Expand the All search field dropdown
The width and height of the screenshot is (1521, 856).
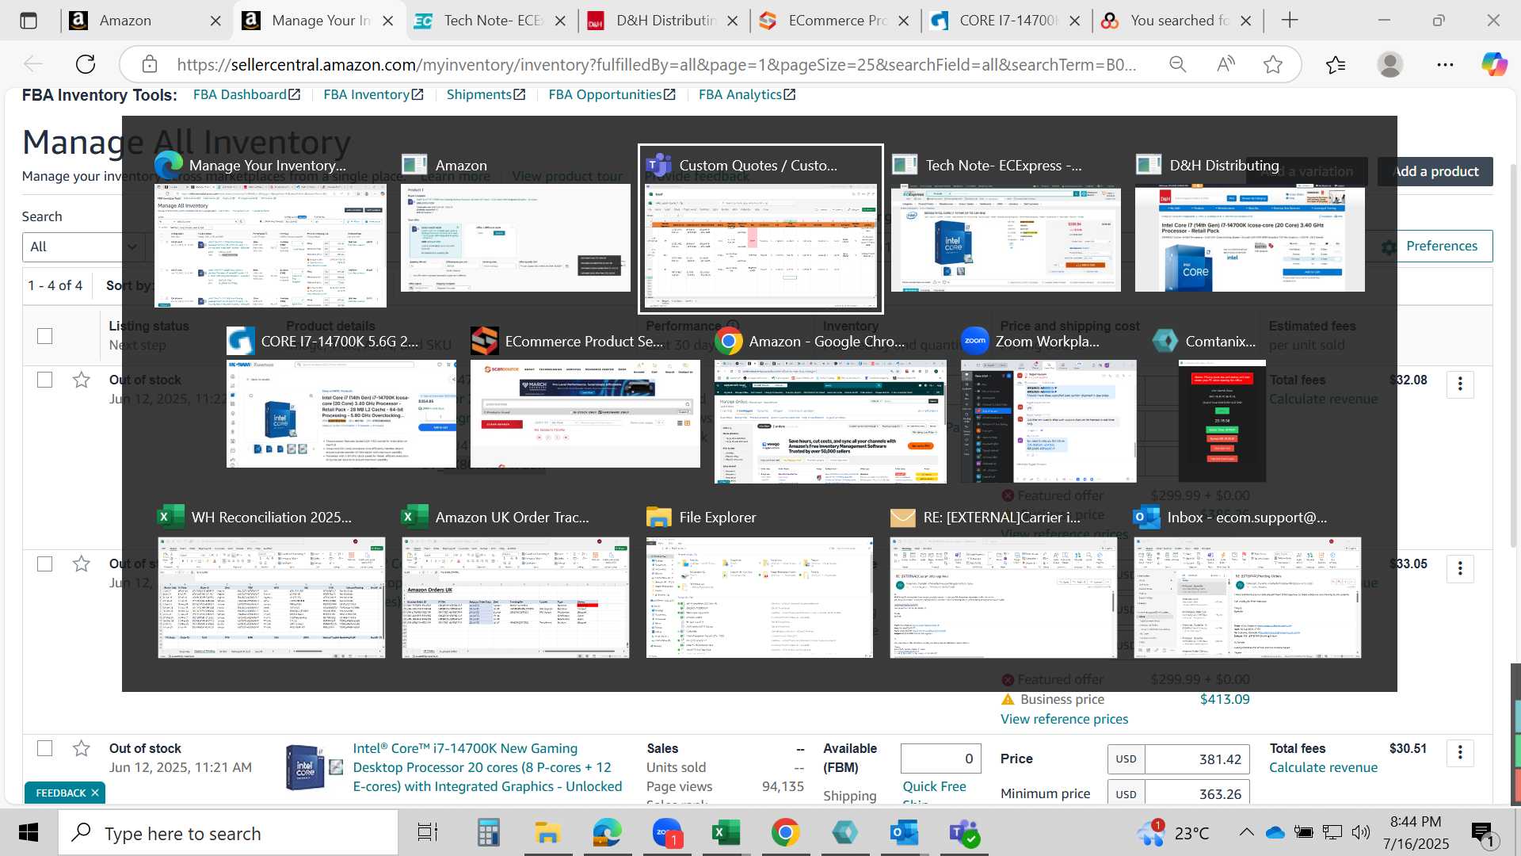(x=83, y=246)
